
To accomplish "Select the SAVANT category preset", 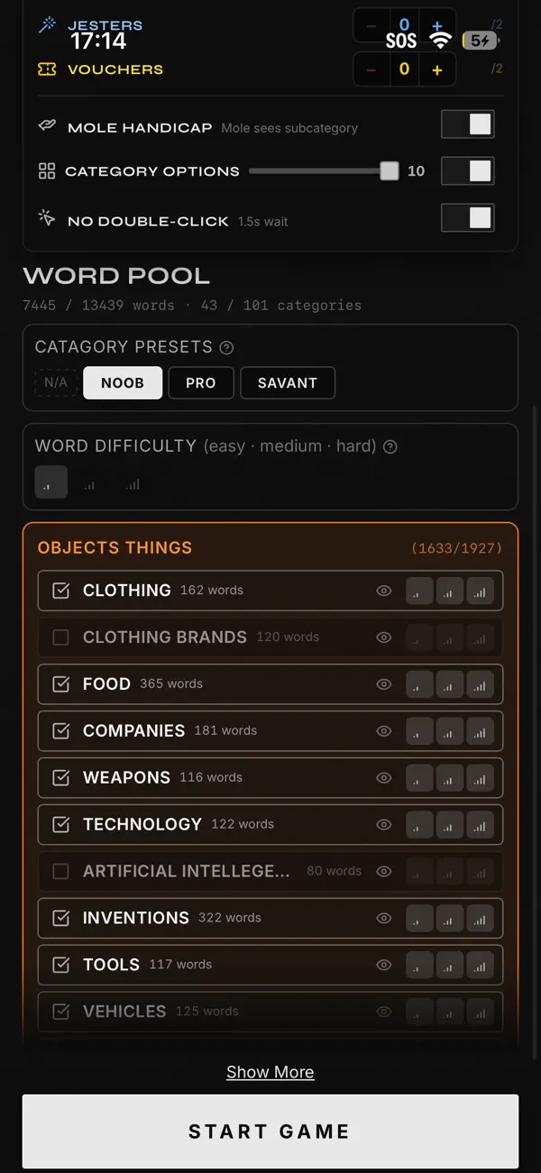I will pos(288,382).
